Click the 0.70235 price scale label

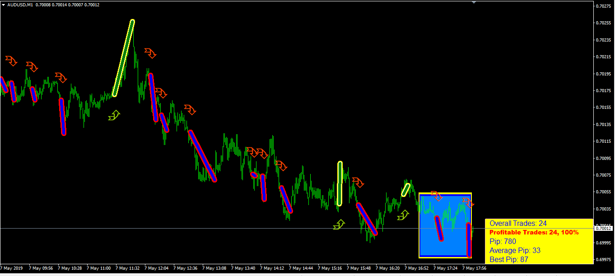point(605,40)
